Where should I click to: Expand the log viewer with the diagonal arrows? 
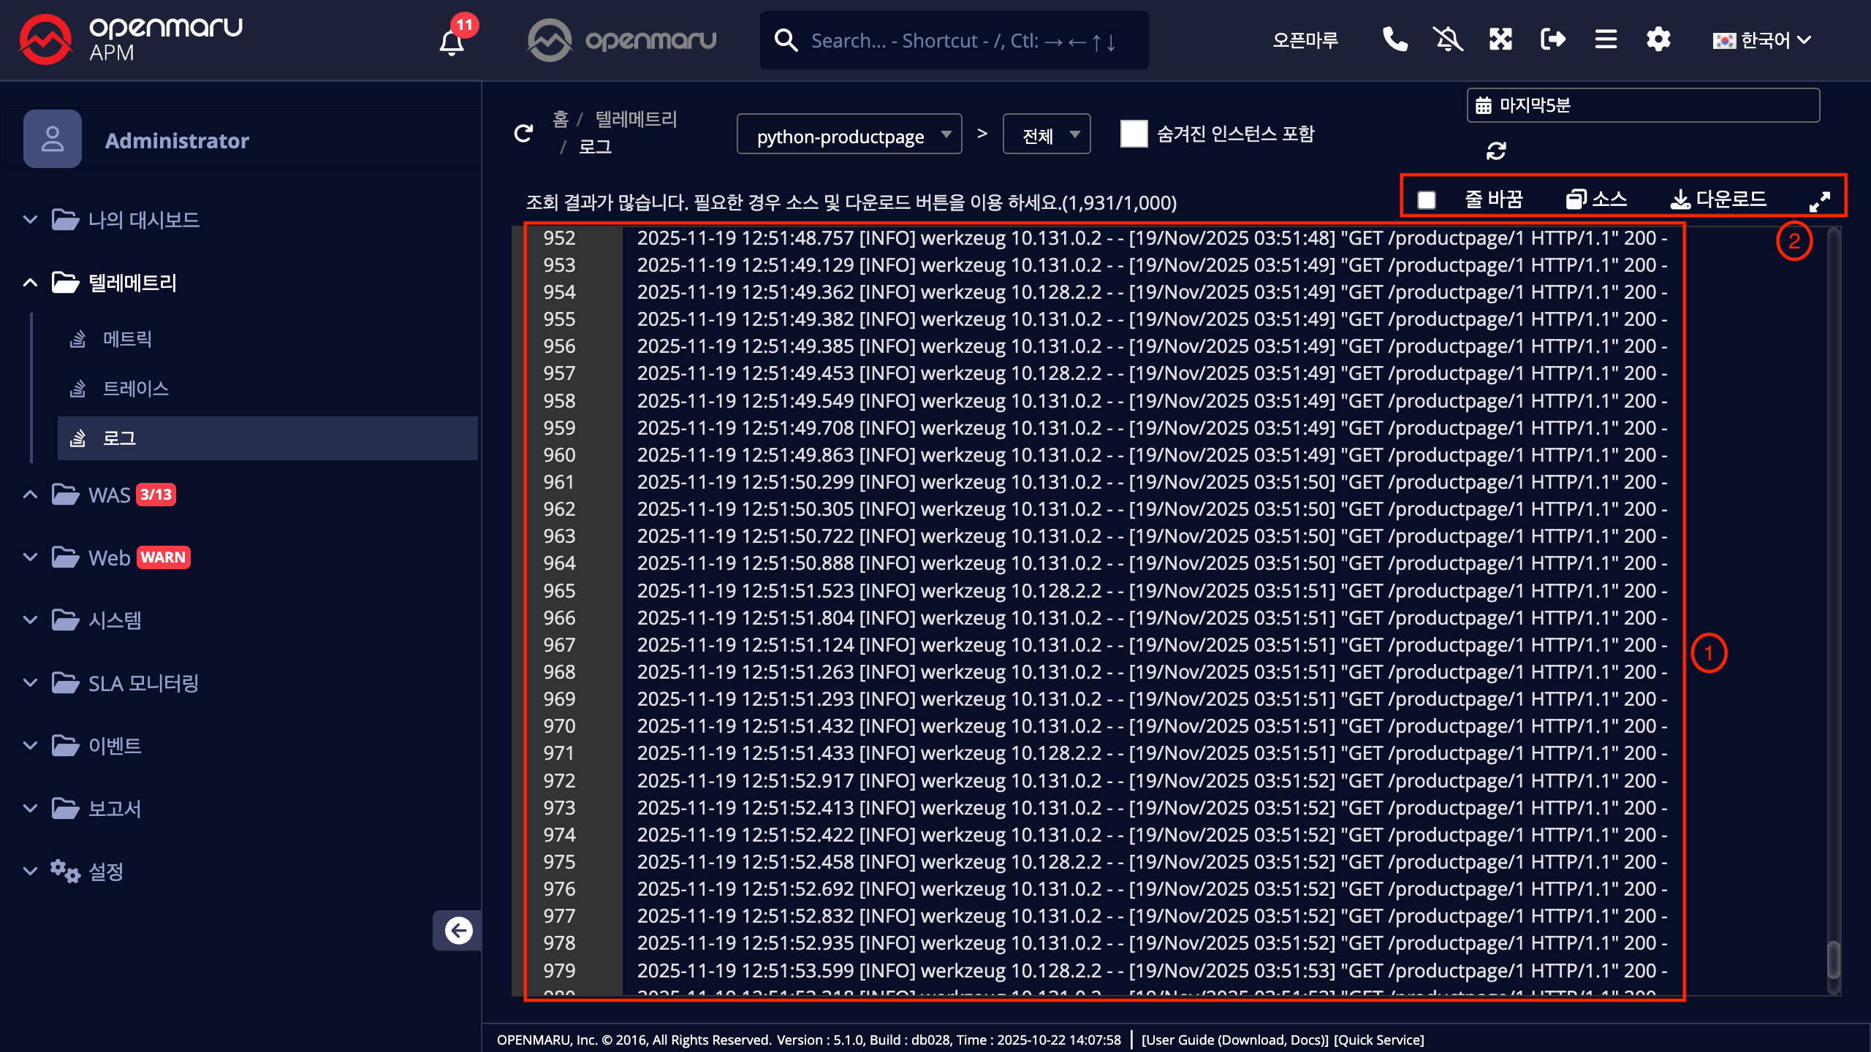1819,201
